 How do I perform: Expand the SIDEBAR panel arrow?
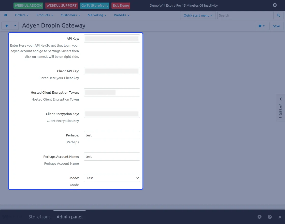[x=281, y=99]
